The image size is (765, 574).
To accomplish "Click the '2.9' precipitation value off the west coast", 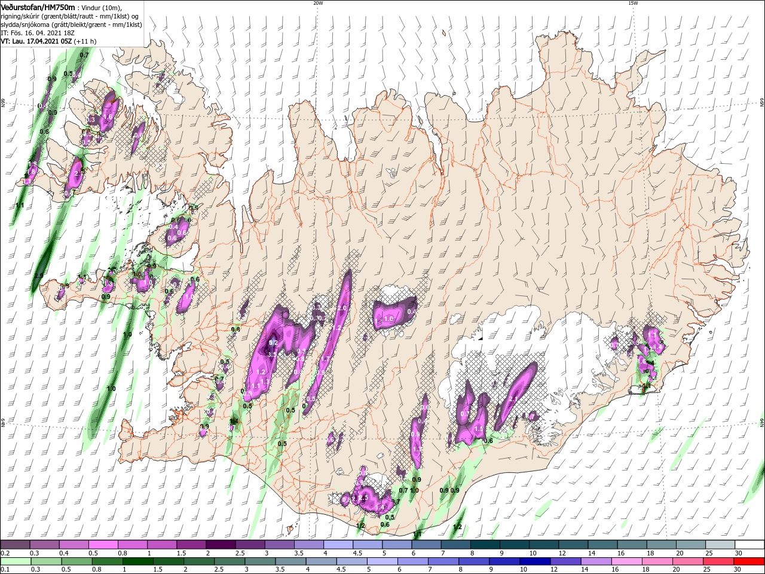I will point(39,275).
